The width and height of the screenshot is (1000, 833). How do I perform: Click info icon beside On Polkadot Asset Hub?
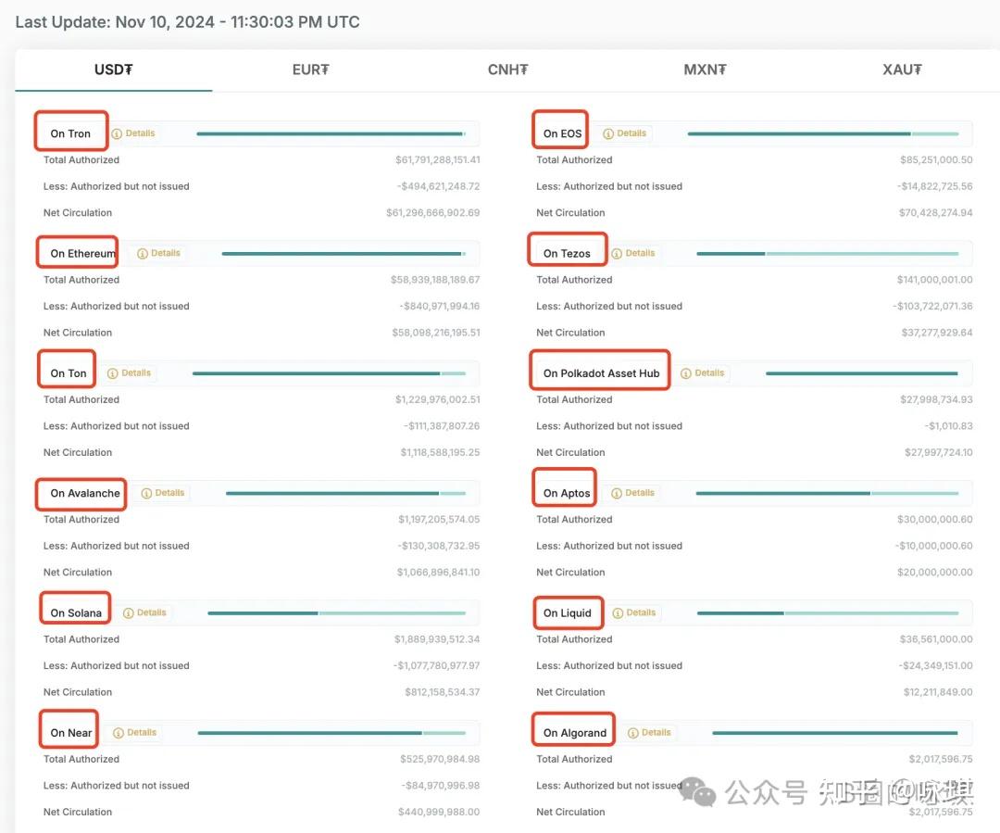tap(686, 373)
